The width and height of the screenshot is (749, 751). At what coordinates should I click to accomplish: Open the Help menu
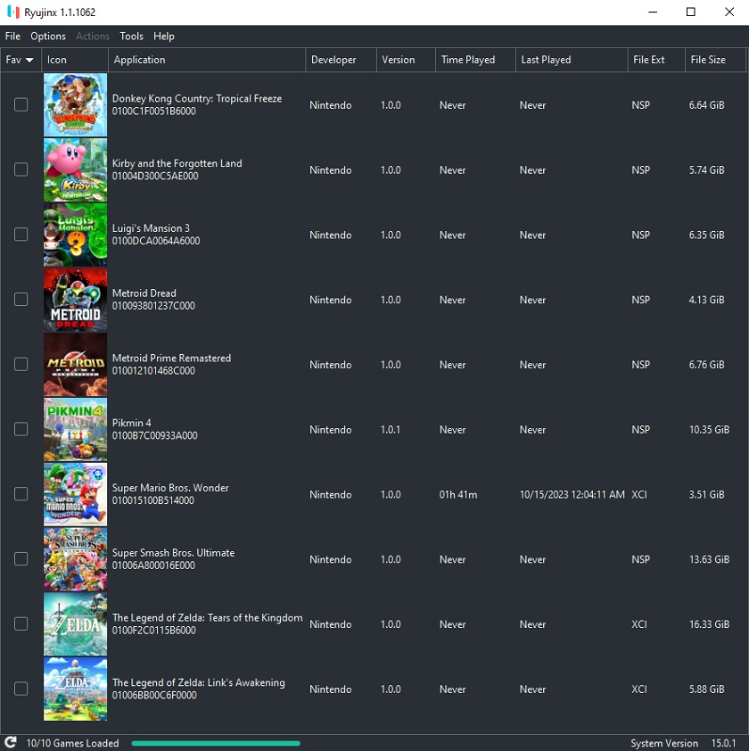tap(164, 37)
